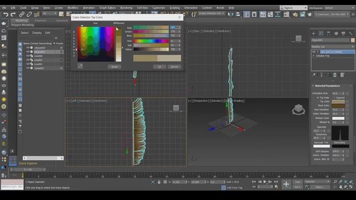This screenshot has height=200, width=356.
Task: Click the Pan View hand icon
Action: click(340, 187)
